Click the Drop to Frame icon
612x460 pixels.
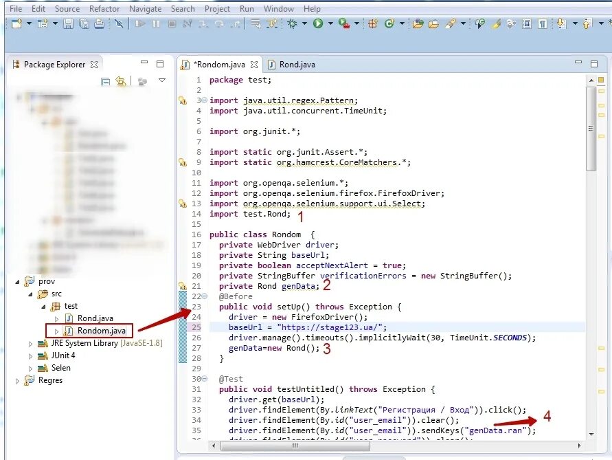coord(256,24)
